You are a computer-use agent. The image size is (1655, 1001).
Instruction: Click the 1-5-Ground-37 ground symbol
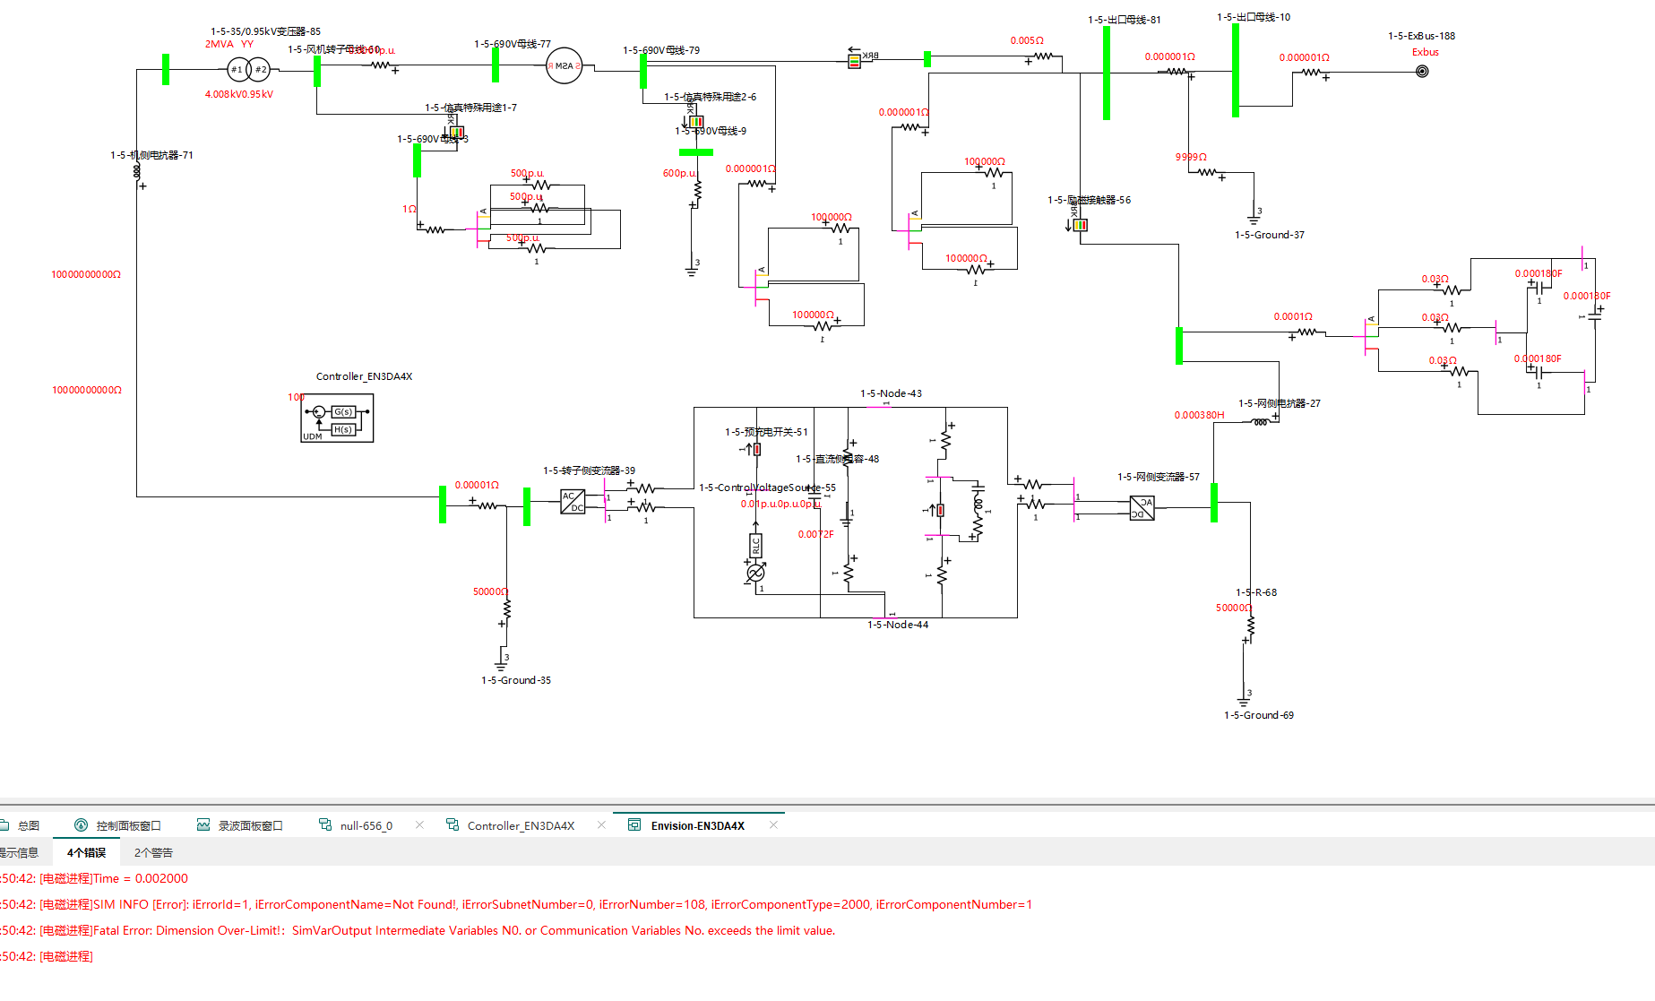(x=1254, y=218)
